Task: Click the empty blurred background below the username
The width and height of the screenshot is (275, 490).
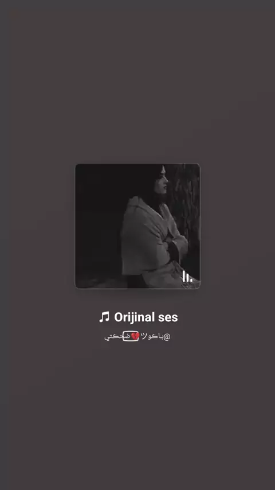Action: point(137,415)
